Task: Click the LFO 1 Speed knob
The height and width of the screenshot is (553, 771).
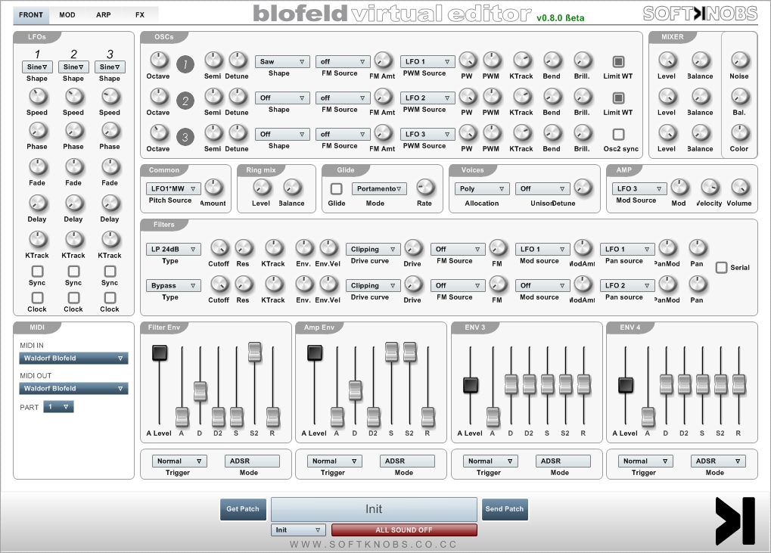Action: click(x=37, y=97)
